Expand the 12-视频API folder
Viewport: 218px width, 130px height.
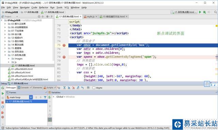point(5,38)
